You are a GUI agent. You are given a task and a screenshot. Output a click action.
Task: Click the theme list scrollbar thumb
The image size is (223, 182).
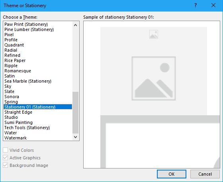click(76, 112)
